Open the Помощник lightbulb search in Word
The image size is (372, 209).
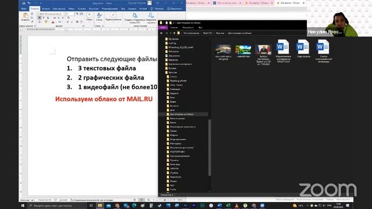tap(157, 9)
